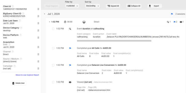
Task: Open help icon next to Source / Medium
Action: click(21, 59)
